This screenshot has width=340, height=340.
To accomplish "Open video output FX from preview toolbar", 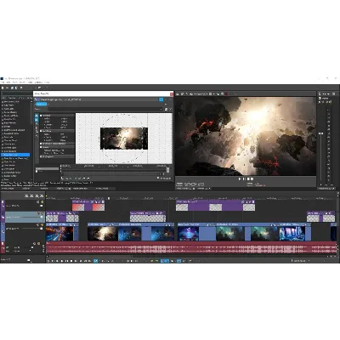I will 187,93.
